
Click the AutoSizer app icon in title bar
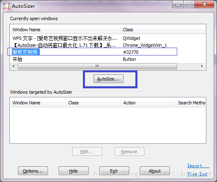coord(7,6)
